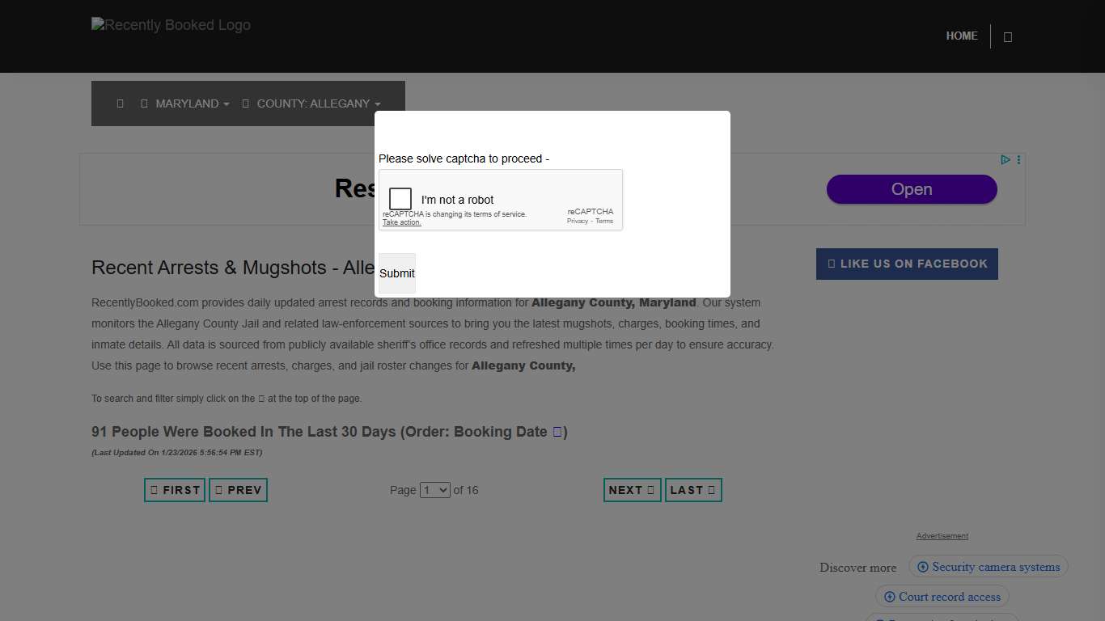Open the "Security camera systems" suggestion

pyautogui.click(x=988, y=567)
